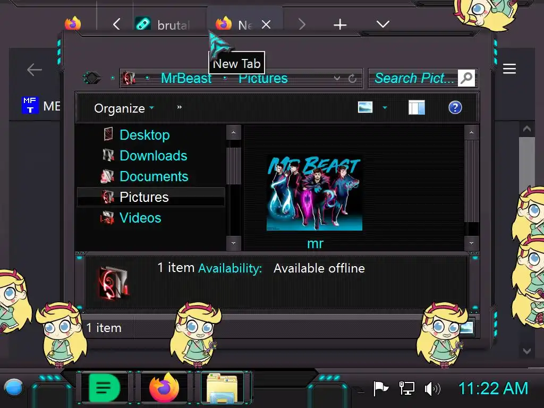Click the Action Center flag tray icon

tap(380, 388)
